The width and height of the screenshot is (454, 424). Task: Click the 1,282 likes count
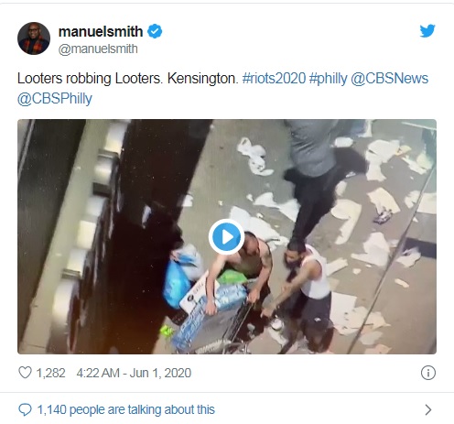tap(50, 373)
